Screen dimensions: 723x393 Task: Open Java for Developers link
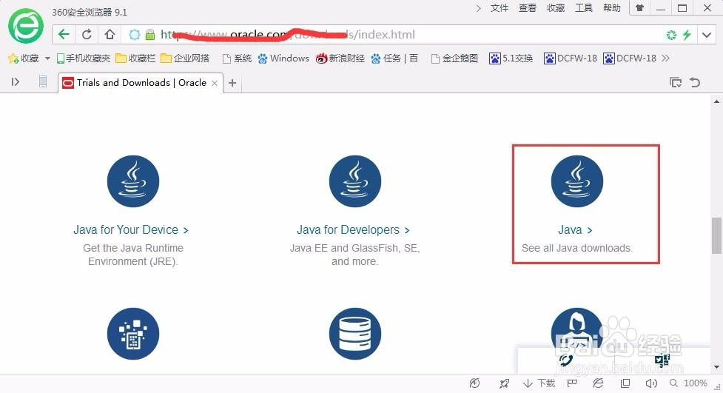tap(353, 229)
